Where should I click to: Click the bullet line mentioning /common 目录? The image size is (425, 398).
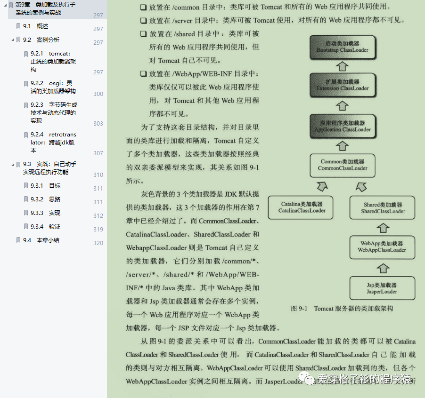pyautogui.click(x=266, y=7)
